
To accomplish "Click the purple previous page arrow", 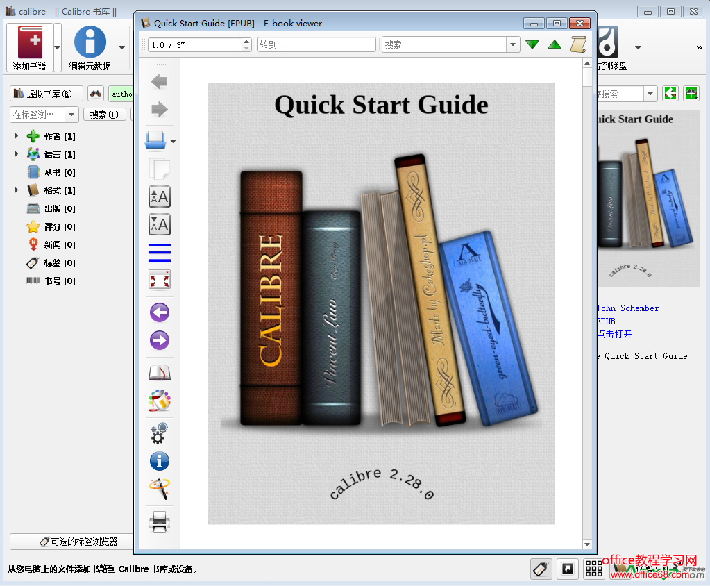I will [160, 312].
